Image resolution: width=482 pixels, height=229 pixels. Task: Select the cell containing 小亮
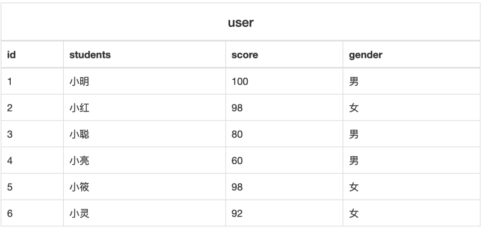[79, 161]
